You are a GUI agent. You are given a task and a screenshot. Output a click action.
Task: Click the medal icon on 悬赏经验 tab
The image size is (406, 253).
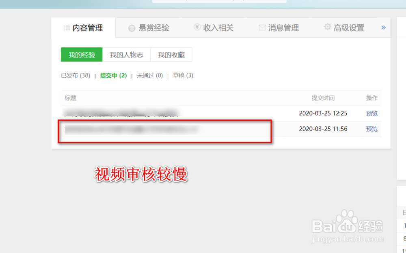pos(131,28)
